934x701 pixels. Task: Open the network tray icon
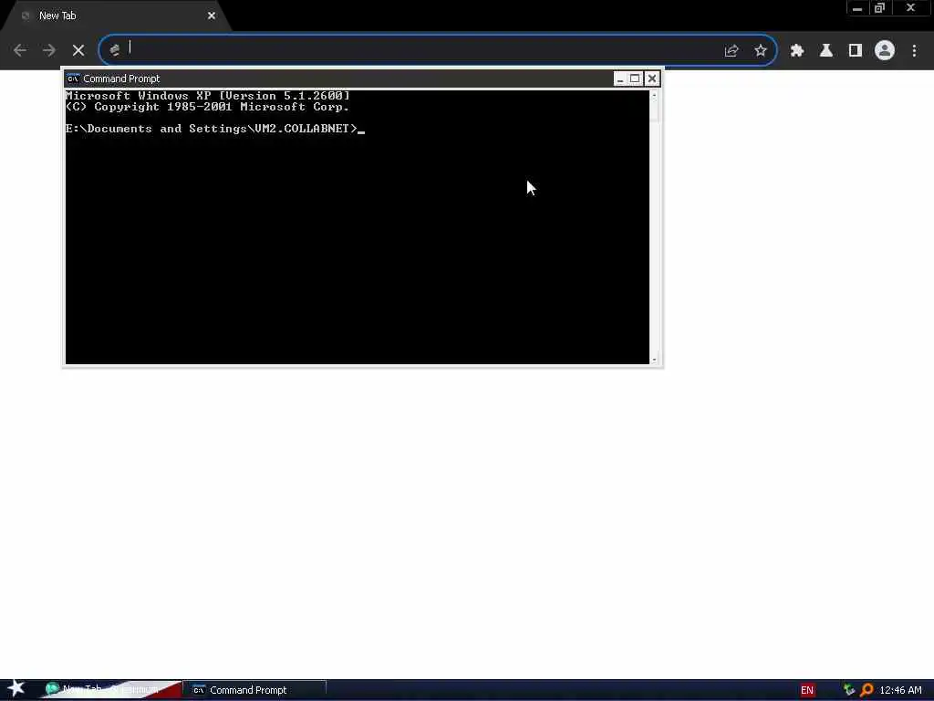849,690
